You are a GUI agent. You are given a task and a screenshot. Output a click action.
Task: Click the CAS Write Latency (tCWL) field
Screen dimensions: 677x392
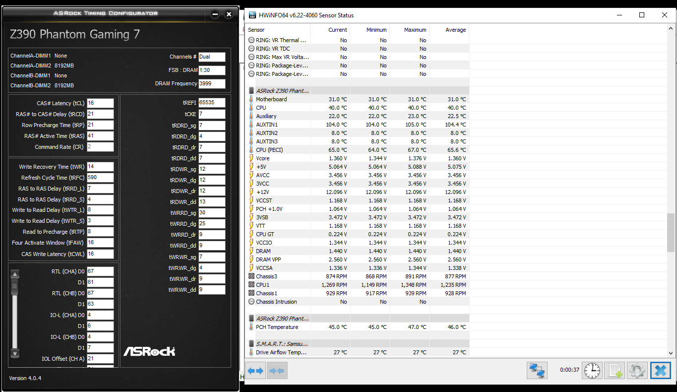[x=100, y=254]
